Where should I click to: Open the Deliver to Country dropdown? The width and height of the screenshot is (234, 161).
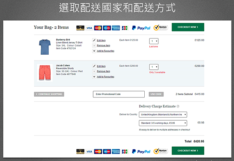[x=163, y=114]
